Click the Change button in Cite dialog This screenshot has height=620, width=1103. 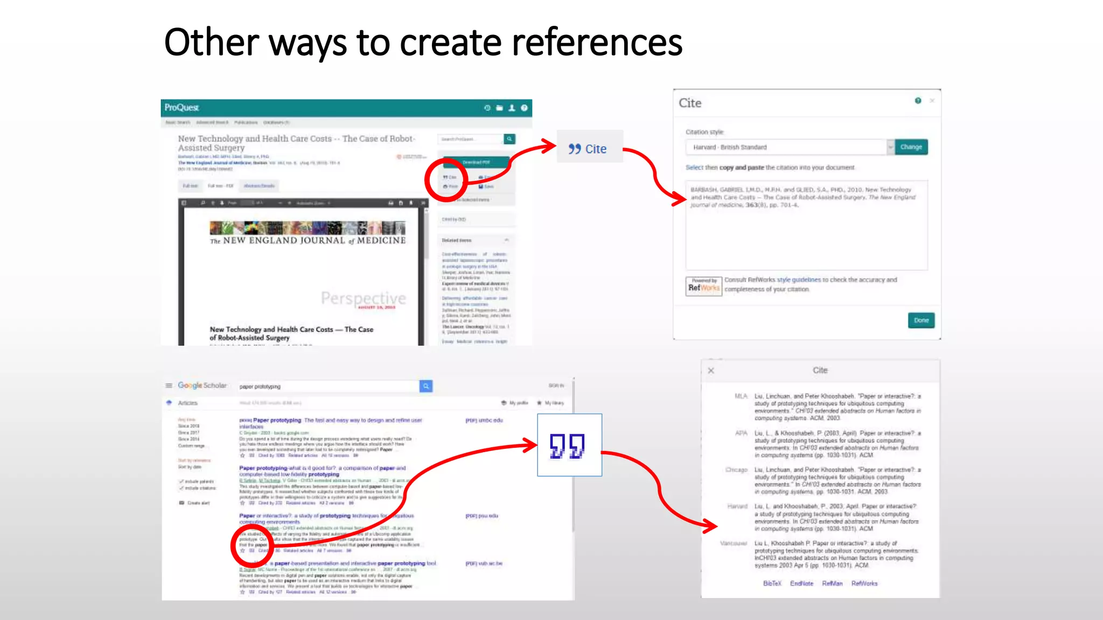pos(911,147)
